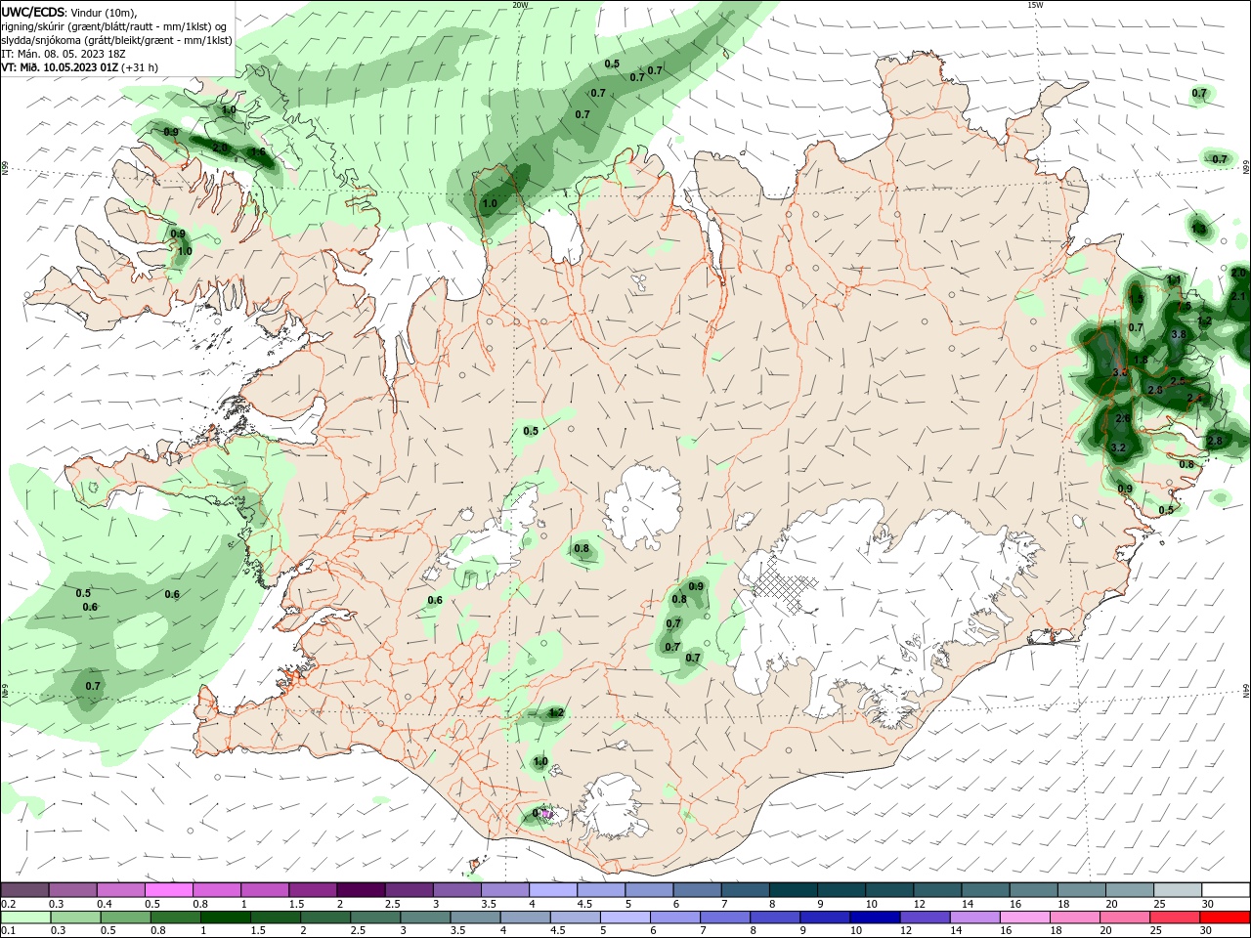Pick the white upper swatch after the 30 label
The image size is (1251, 938).
[x=1226, y=890]
